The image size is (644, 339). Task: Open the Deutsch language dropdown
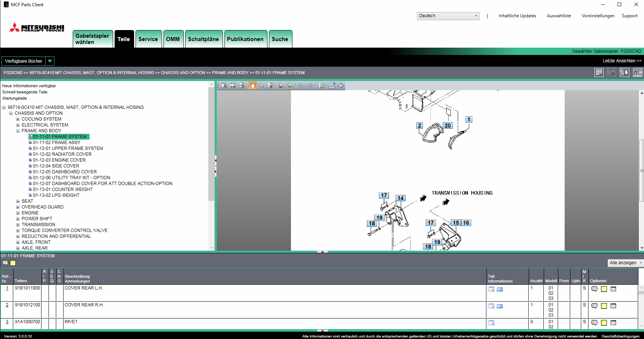pyautogui.click(x=448, y=16)
